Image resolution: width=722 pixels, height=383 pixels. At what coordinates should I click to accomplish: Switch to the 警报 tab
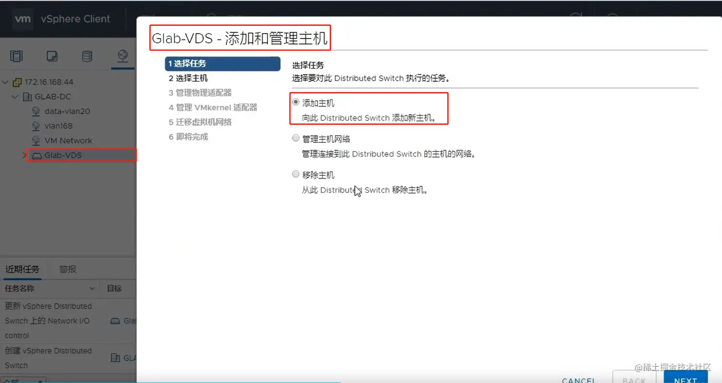68,269
